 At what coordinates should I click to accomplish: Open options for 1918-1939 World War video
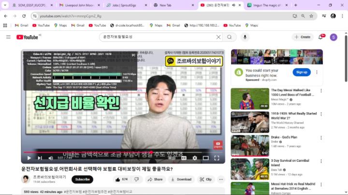(x=321, y=114)
